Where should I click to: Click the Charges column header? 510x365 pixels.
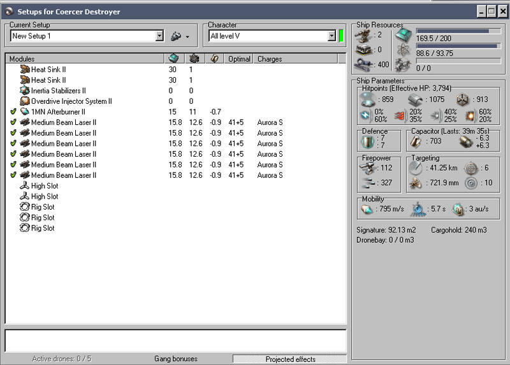coord(295,59)
